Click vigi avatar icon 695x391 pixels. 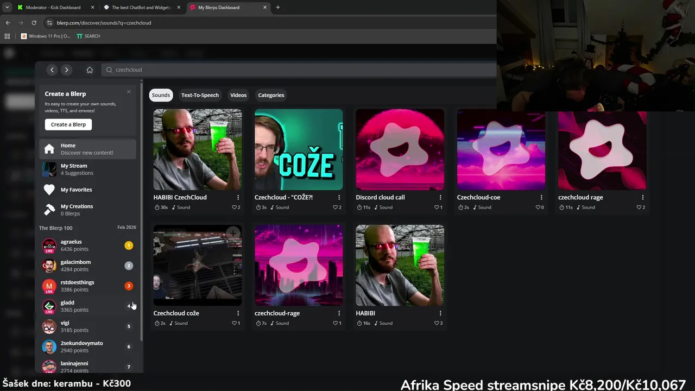click(x=49, y=326)
